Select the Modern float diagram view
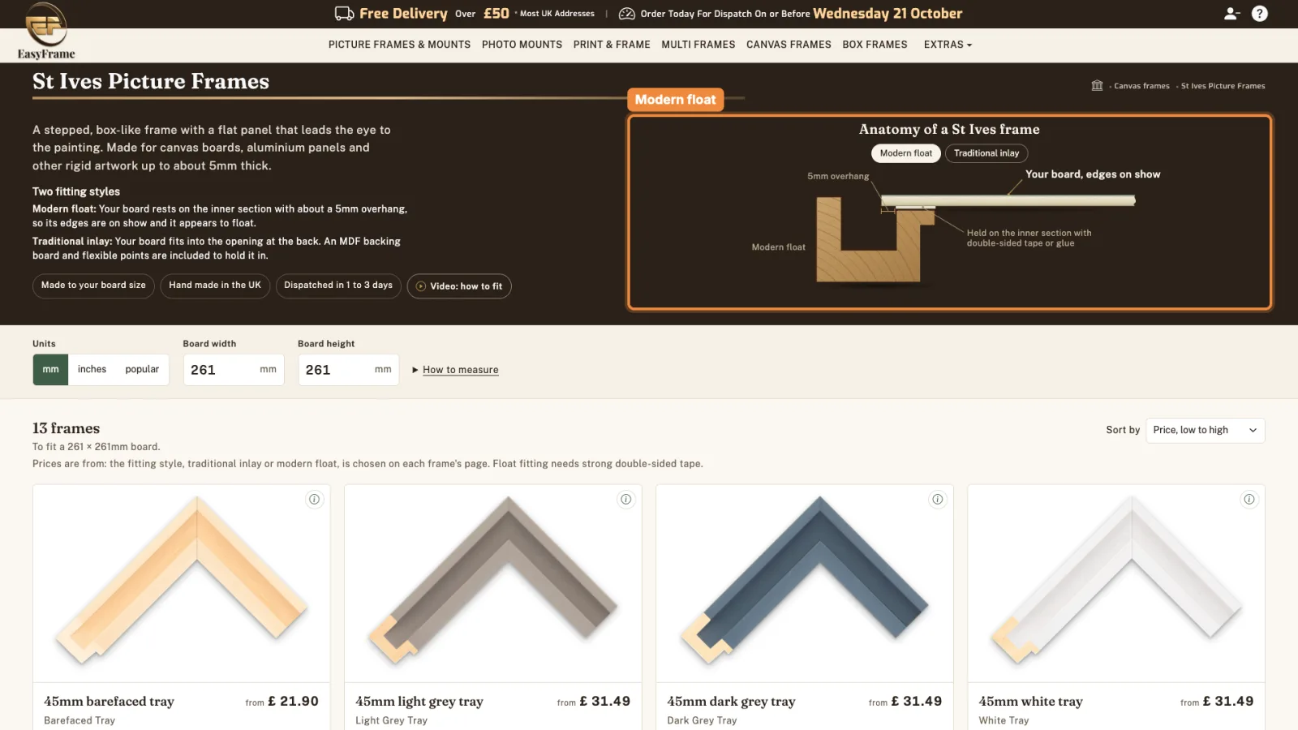Viewport: 1298px width, 730px height. tap(906, 153)
